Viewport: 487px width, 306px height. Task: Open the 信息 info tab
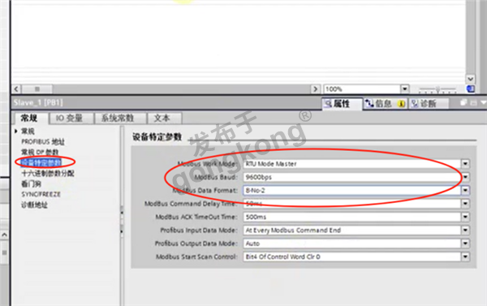tap(386, 103)
